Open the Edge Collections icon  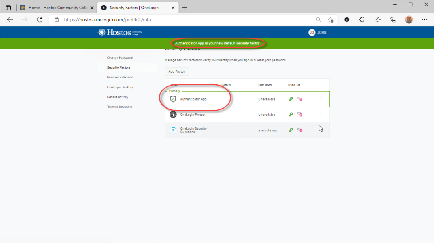393,19
